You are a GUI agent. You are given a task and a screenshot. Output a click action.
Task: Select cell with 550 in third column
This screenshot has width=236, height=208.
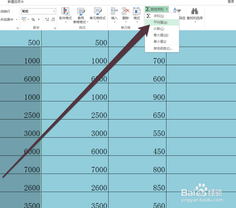click(137, 128)
